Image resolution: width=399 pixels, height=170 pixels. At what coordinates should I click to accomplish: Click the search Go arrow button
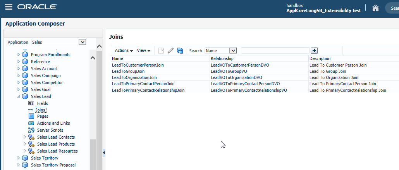(314, 51)
